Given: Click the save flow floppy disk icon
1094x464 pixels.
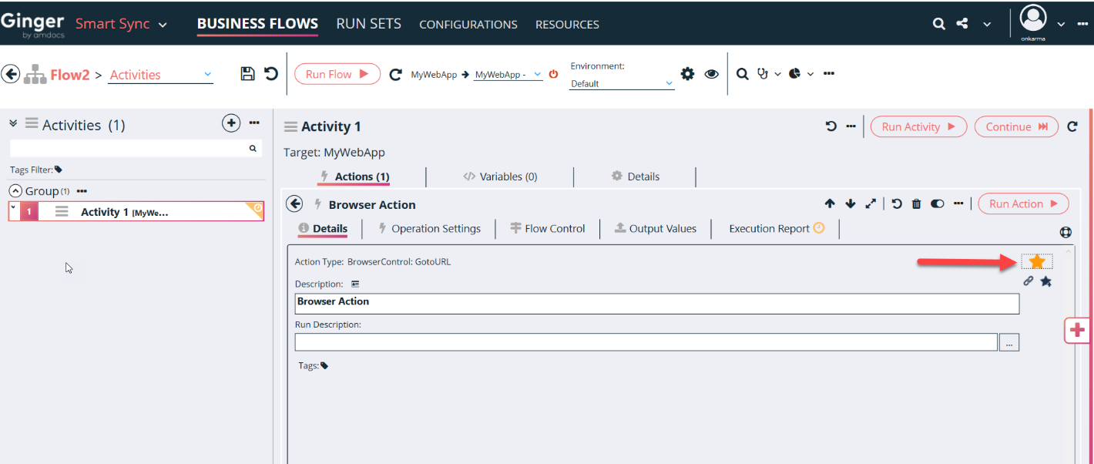Looking at the screenshot, I should click(x=247, y=74).
